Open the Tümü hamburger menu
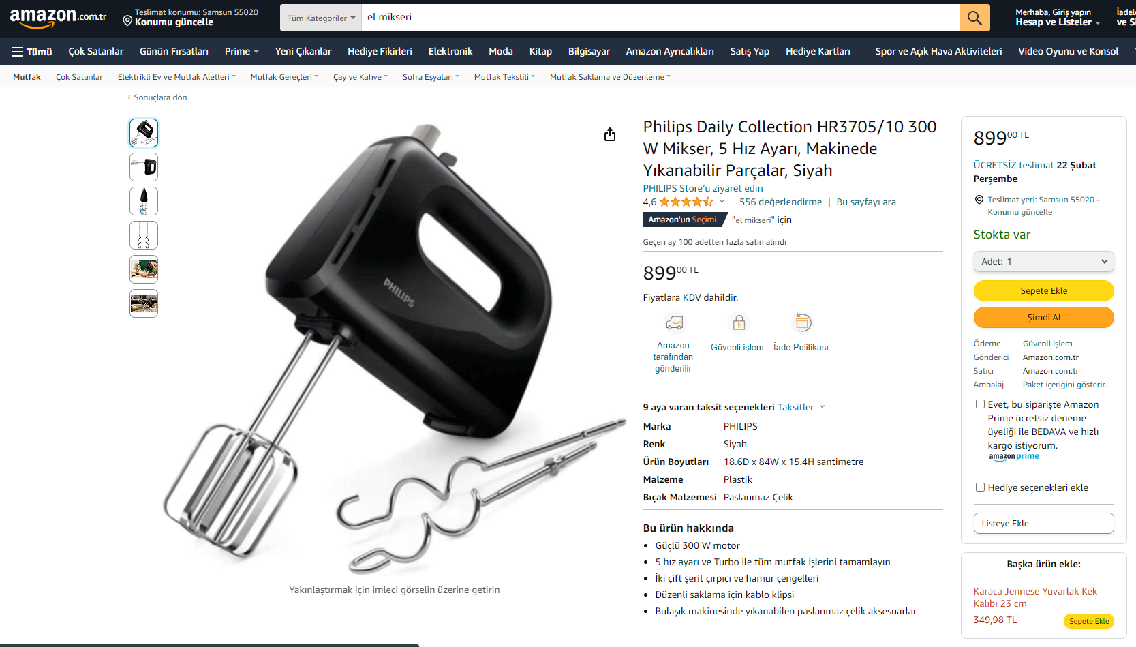The width and height of the screenshot is (1136, 647). pyautogui.click(x=32, y=52)
